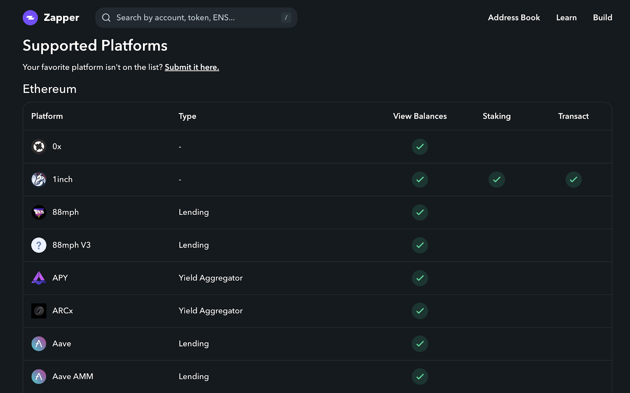Click the 88mph platform logo
This screenshot has width=630, height=393.
pyautogui.click(x=39, y=212)
